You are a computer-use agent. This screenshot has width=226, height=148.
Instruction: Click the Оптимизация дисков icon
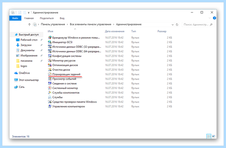[50, 65]
